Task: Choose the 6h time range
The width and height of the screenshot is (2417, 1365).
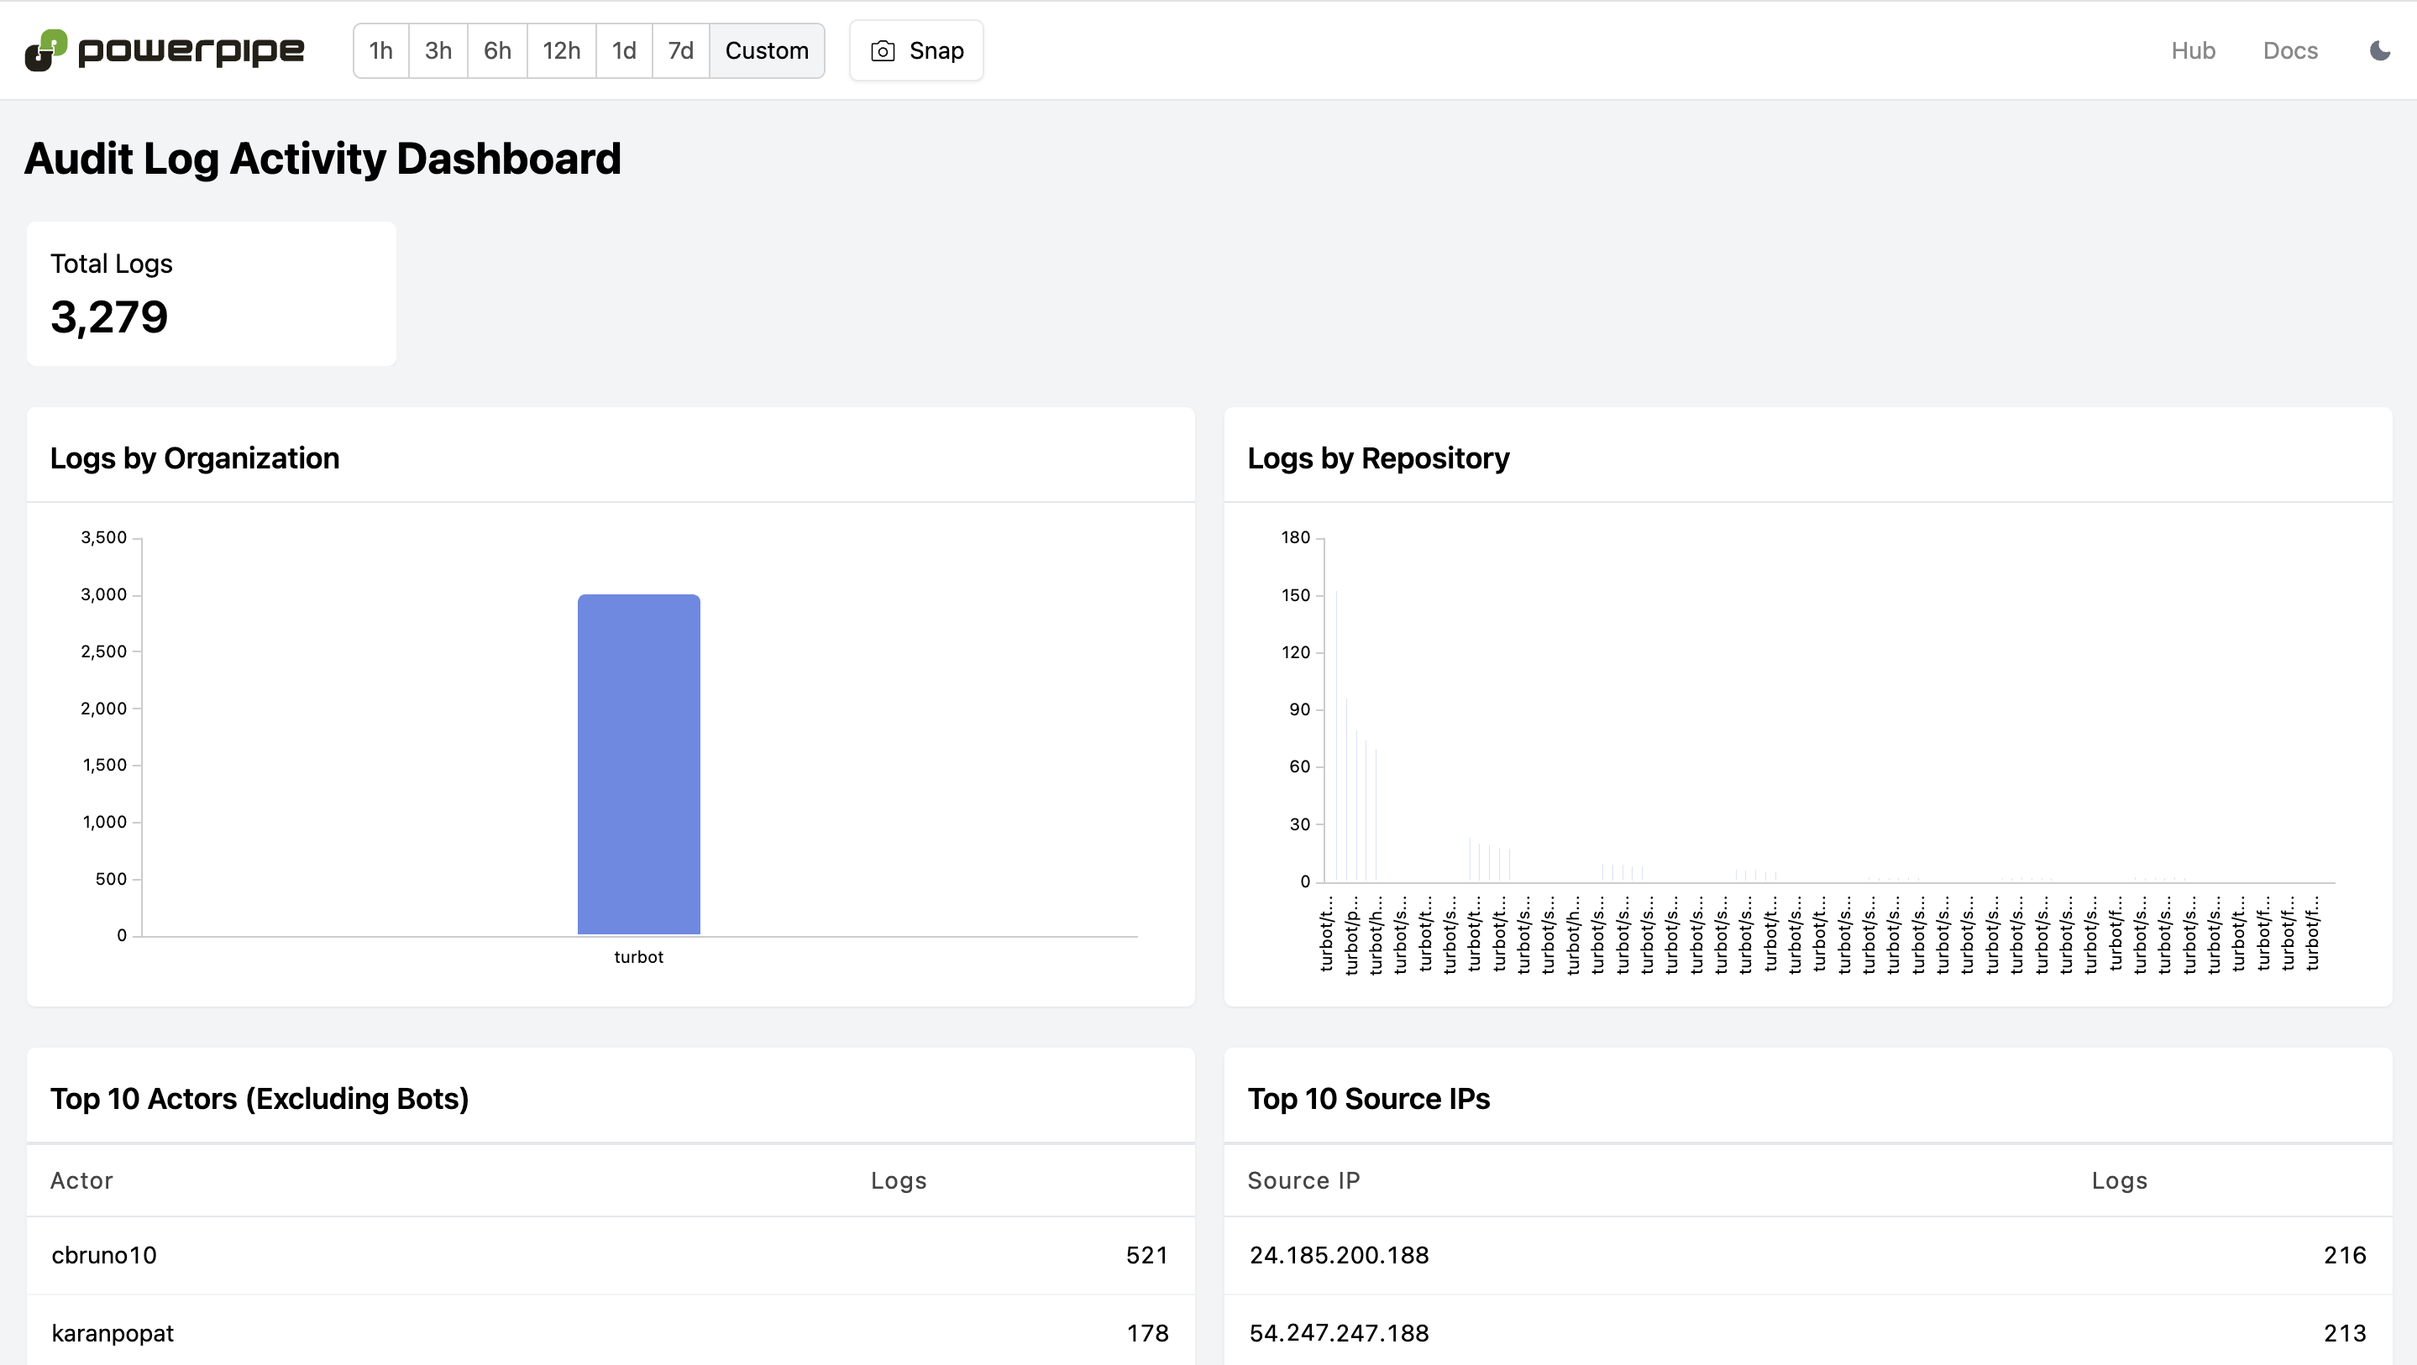Action: [497, 50]
